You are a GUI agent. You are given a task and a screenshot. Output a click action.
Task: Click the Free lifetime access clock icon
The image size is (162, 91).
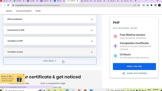point(115,36)
